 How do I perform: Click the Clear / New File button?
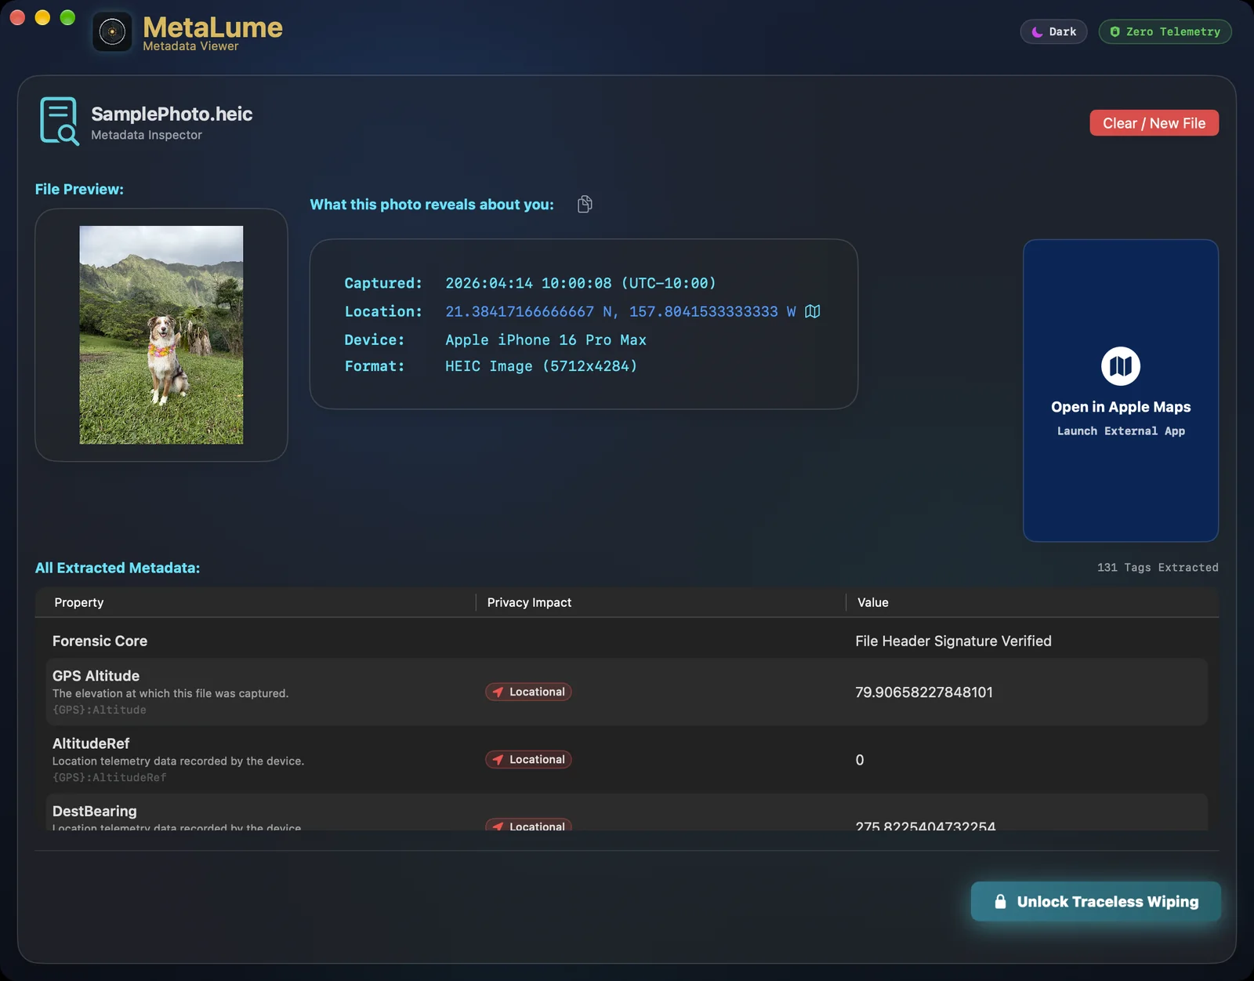pyautogui.click(x=1154, y=123)
